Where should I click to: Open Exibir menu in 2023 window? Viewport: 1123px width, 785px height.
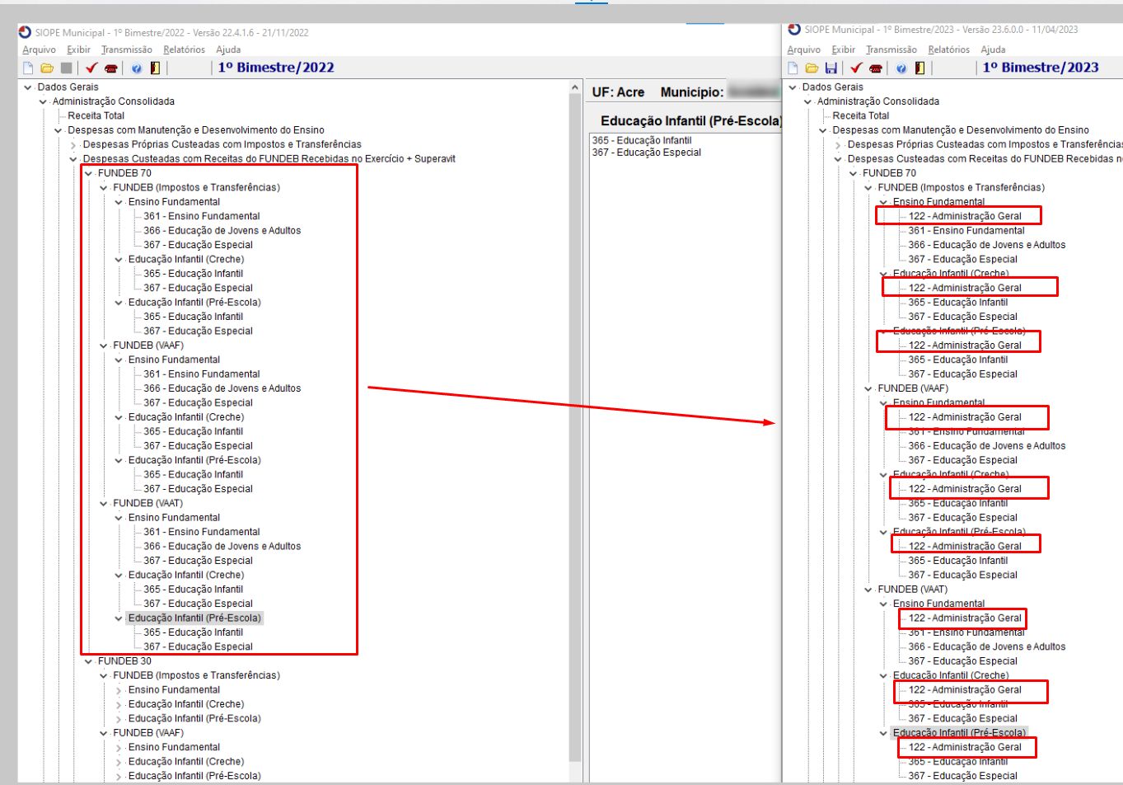844,49
